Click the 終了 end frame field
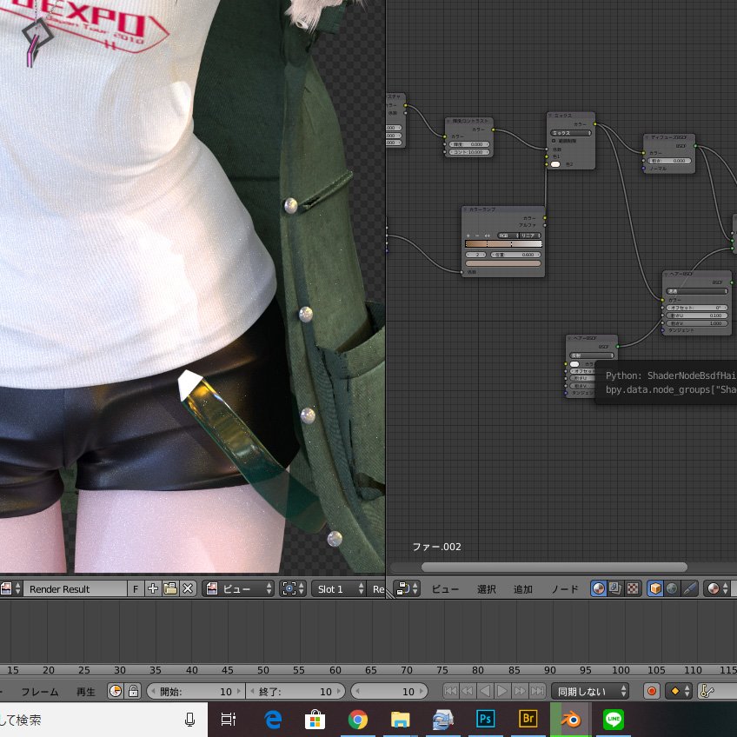 pyautogui.click(x=295, y=691)
